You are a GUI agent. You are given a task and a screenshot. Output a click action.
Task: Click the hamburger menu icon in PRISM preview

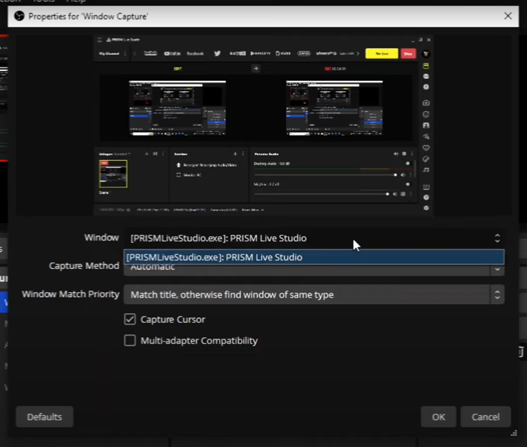coord(100,40)
